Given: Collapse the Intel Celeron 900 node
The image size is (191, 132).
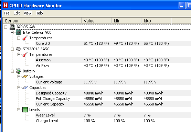Looking at the screenshot, I should [x=12, y=32].
